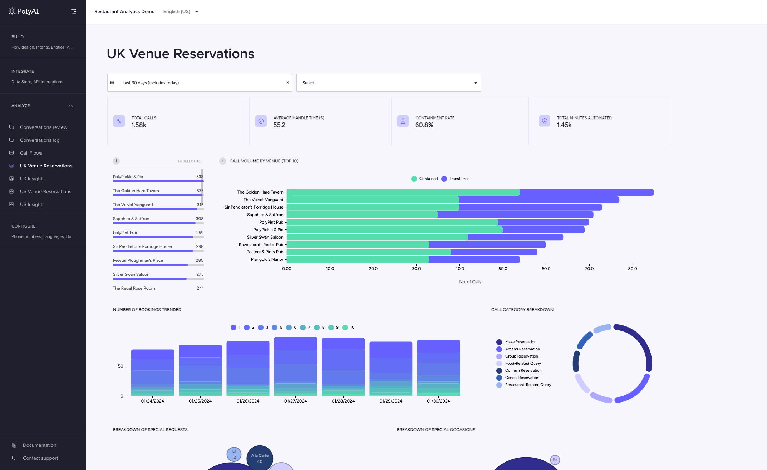The image size is (767, 470).
Task: Collapse the sidebar menu icon
Action: (74, 12)
